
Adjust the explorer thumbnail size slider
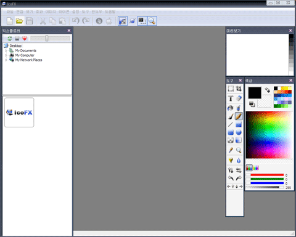click(x=50, y=38)
